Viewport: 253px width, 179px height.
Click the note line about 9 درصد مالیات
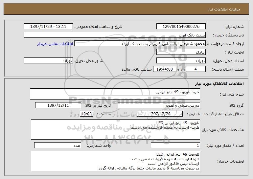coord(149,168)
